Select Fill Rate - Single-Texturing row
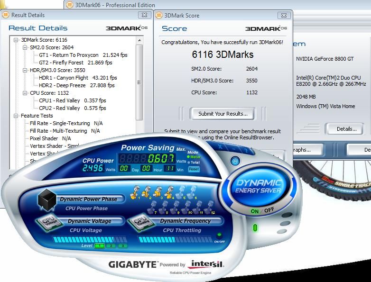 [66, 123]
